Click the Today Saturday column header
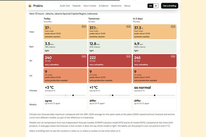 48,20
